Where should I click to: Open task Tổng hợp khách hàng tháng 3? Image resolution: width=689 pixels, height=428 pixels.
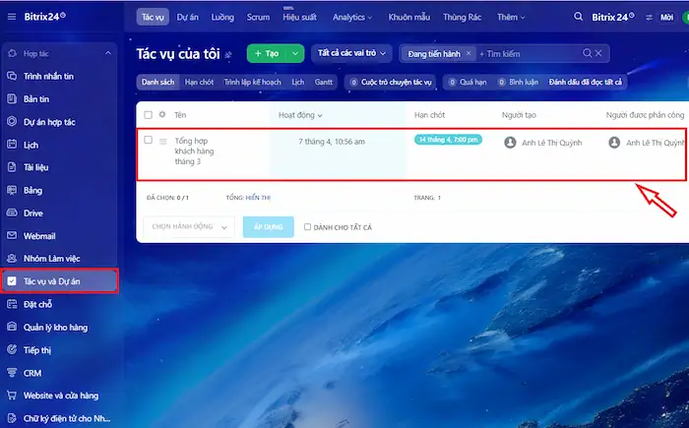pyautogui.click(x=194, y=151)
